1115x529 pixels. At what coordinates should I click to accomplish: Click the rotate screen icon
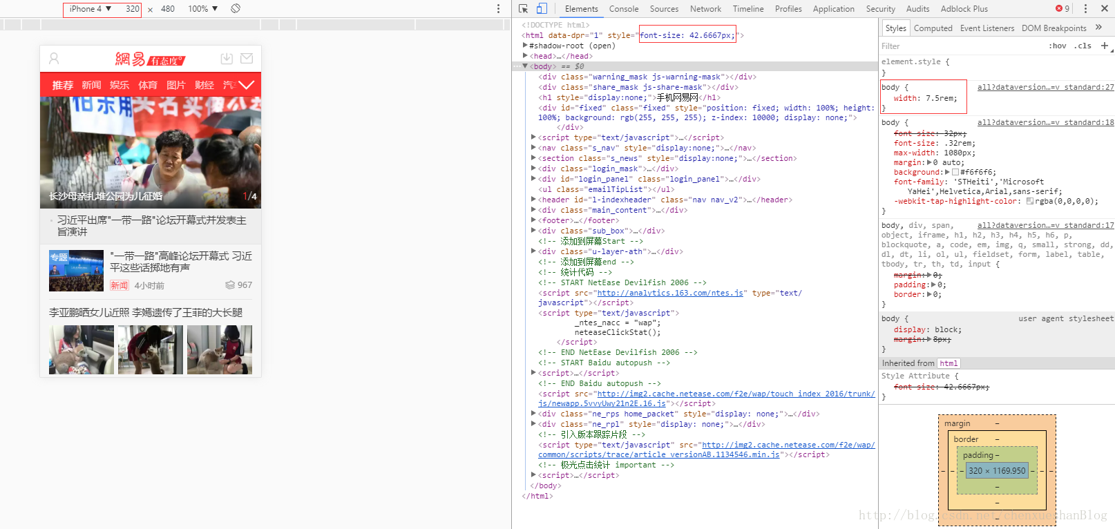(236, 8)
